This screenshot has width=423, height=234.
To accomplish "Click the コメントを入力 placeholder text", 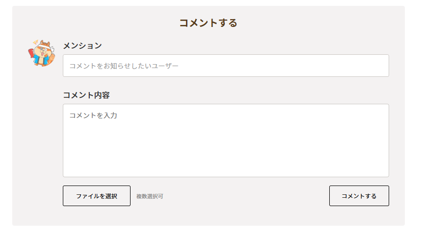I will 93,116.
